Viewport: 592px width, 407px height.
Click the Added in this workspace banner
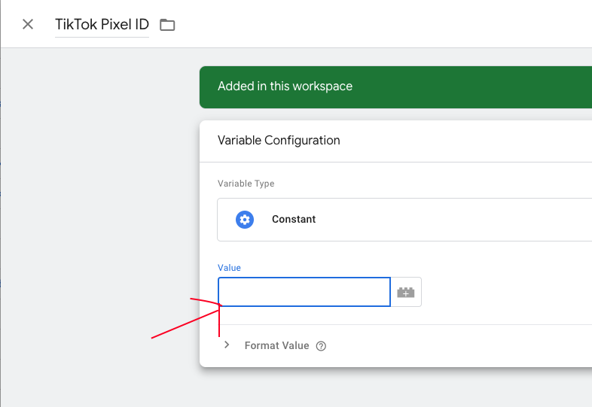pos(395,87)
